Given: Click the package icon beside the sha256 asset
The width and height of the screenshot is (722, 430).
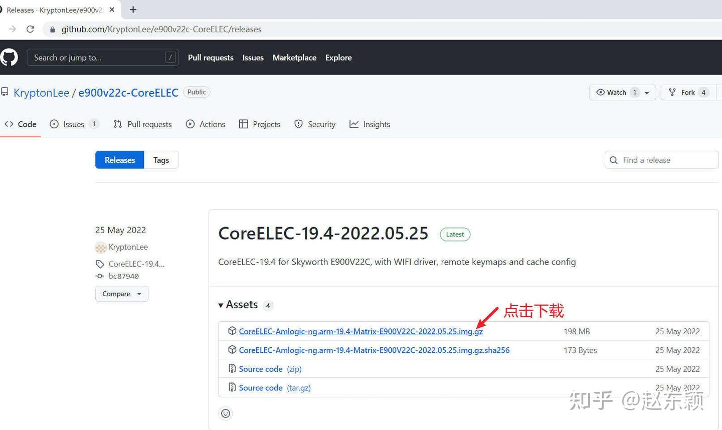Looking at the screenshot, I should 232,349.
